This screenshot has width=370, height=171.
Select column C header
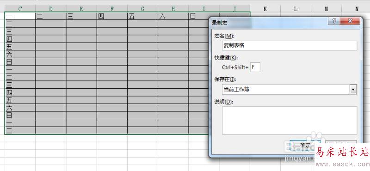[20, 9]
